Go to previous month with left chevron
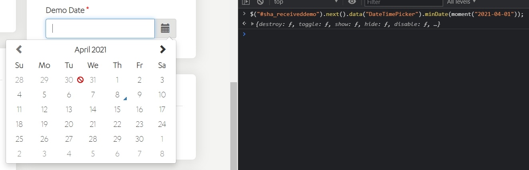 point(19,49)
